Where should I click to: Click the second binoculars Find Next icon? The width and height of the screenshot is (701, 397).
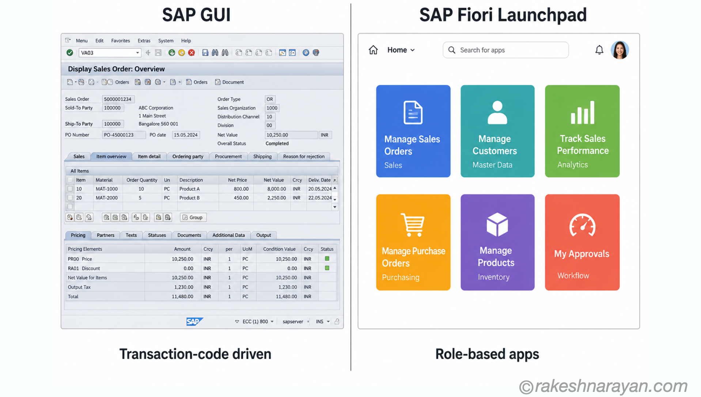[x=225, y=53]
